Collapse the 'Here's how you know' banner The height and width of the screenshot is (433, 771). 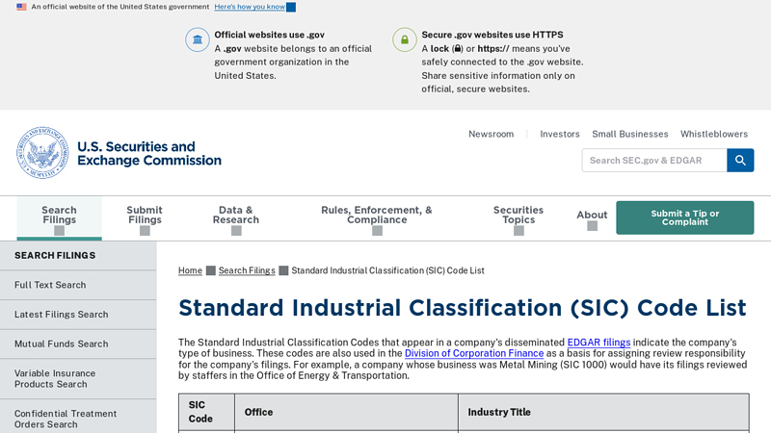click(x=291, y=7)
